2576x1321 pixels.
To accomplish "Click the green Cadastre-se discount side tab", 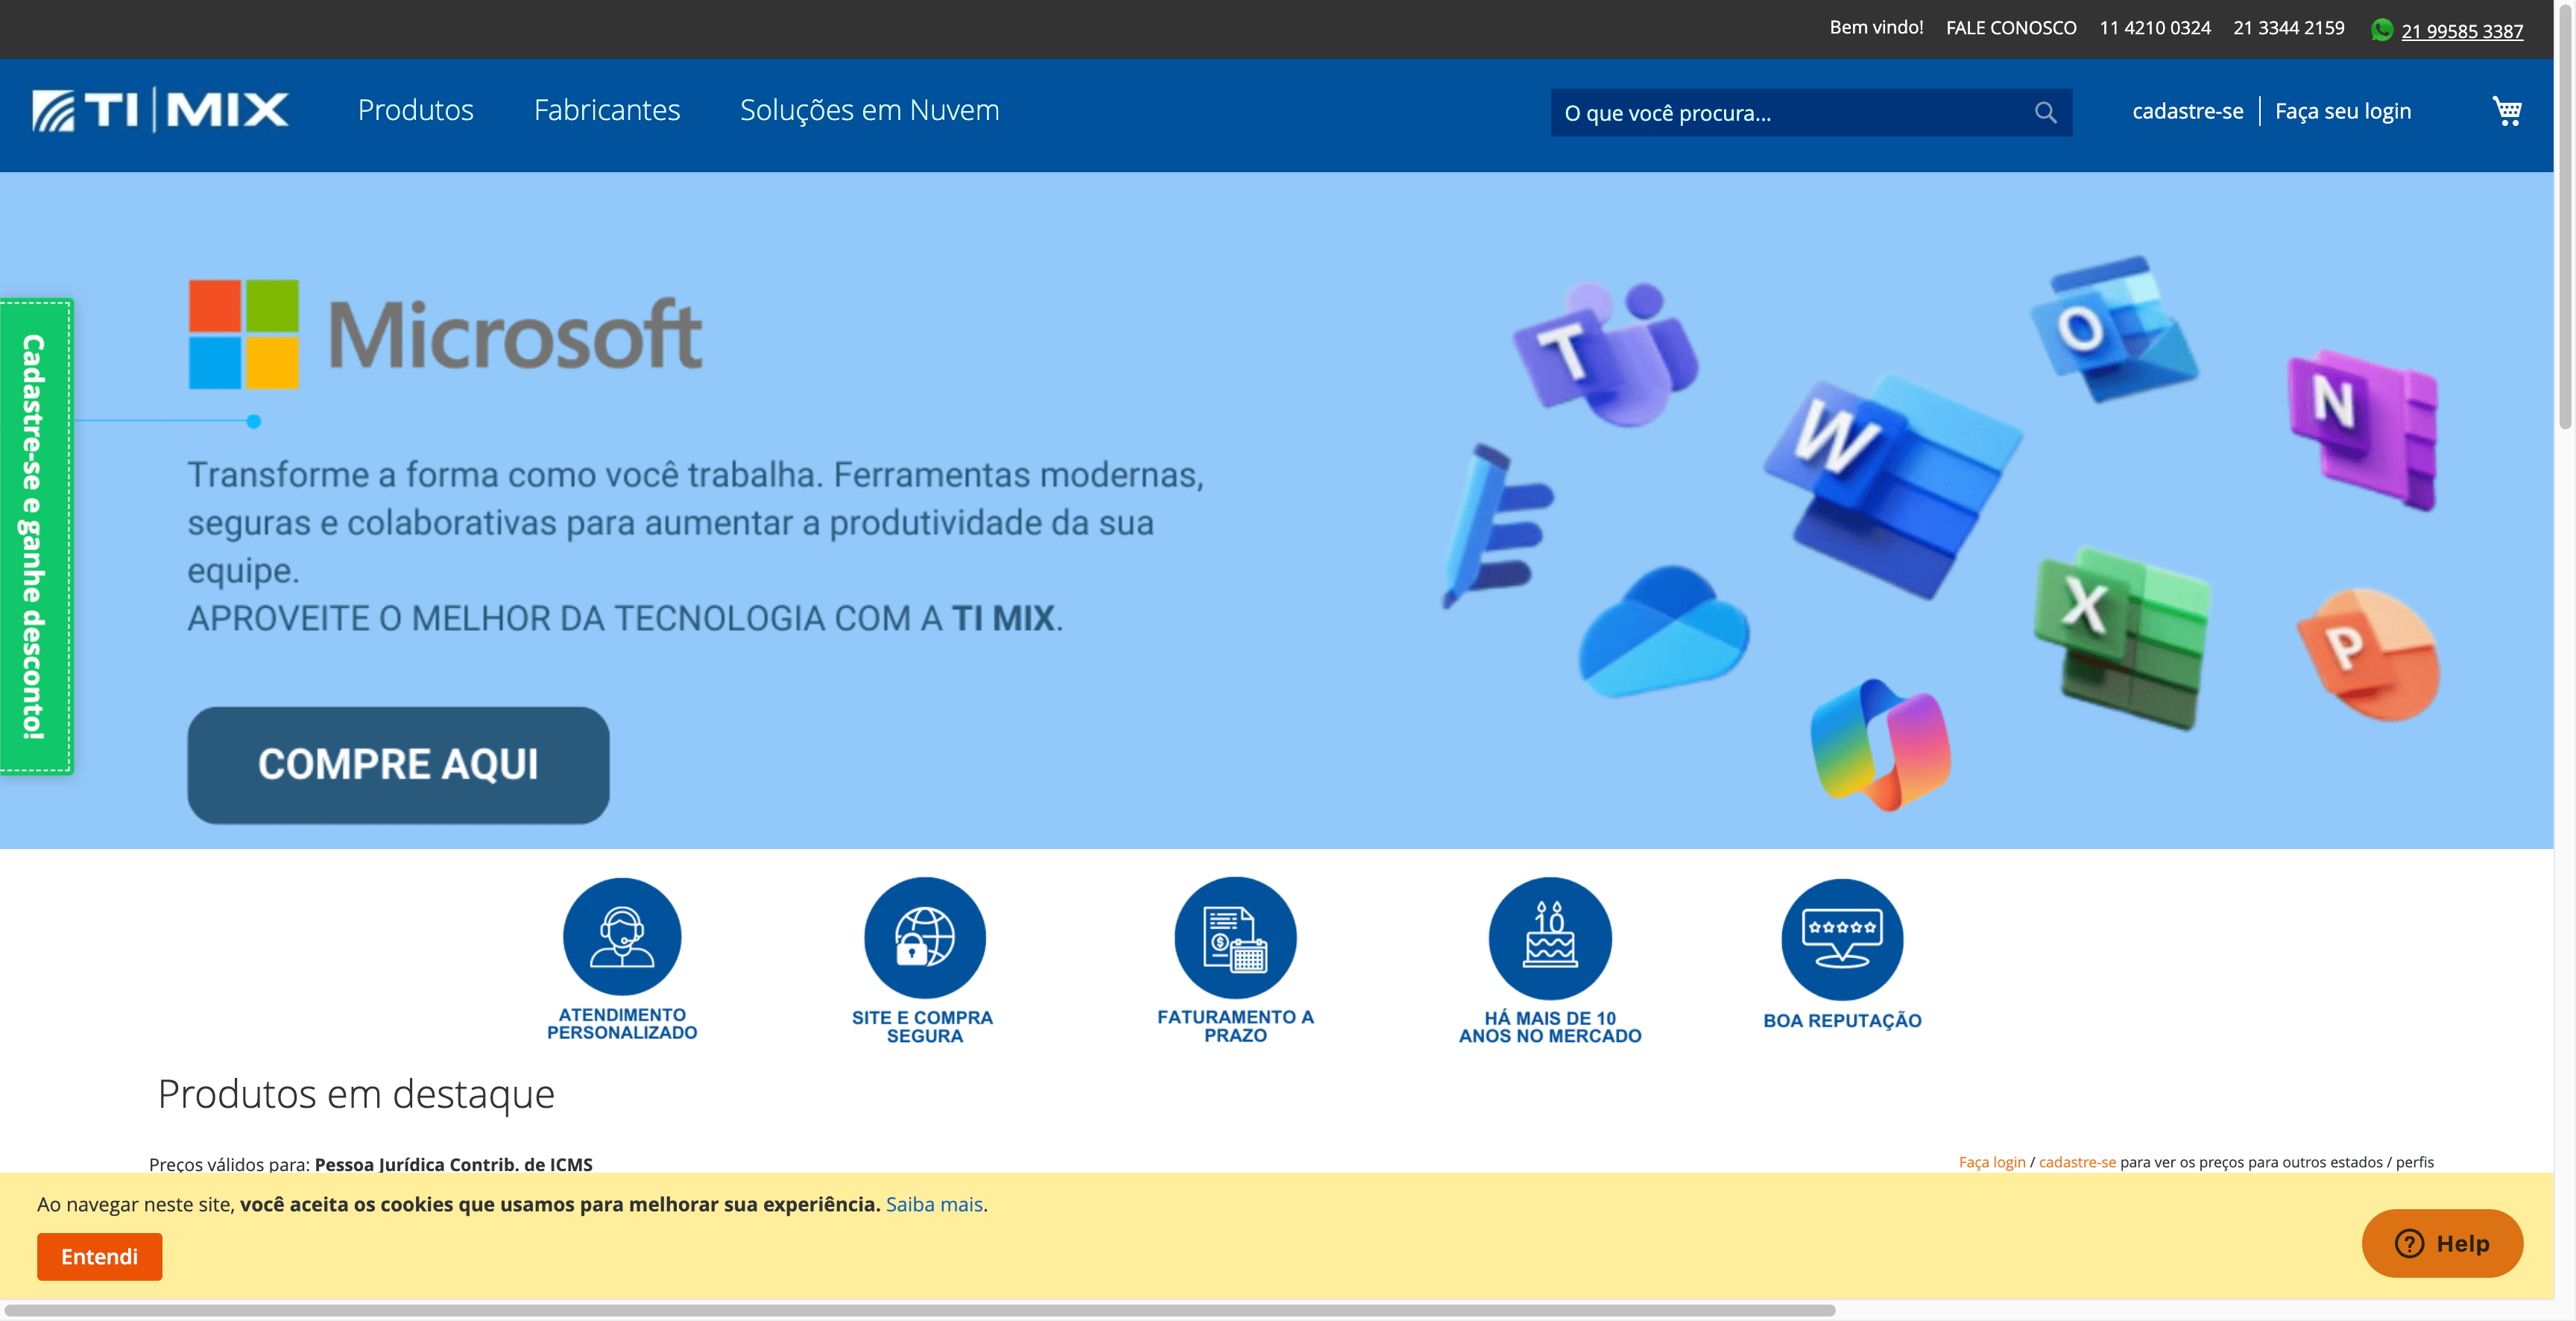I will [x=36, y=536].
